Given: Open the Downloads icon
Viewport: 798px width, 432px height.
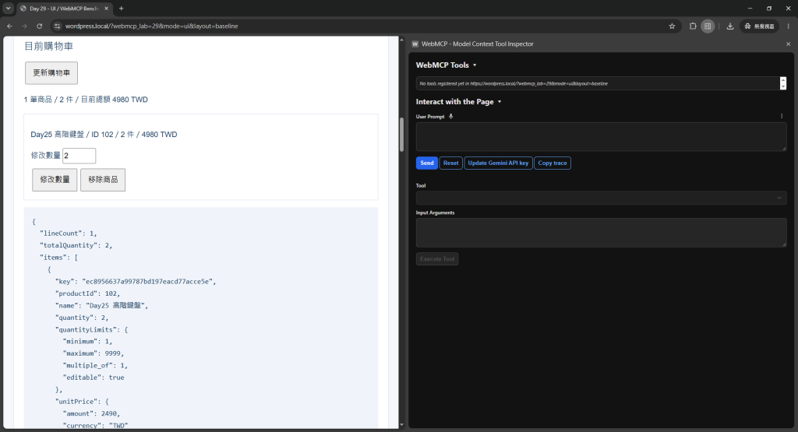Looking at the screenshot, I should pyautogui.click(x=729, y=26).
